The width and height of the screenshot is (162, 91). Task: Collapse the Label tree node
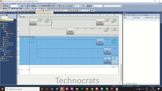(1, 49)
